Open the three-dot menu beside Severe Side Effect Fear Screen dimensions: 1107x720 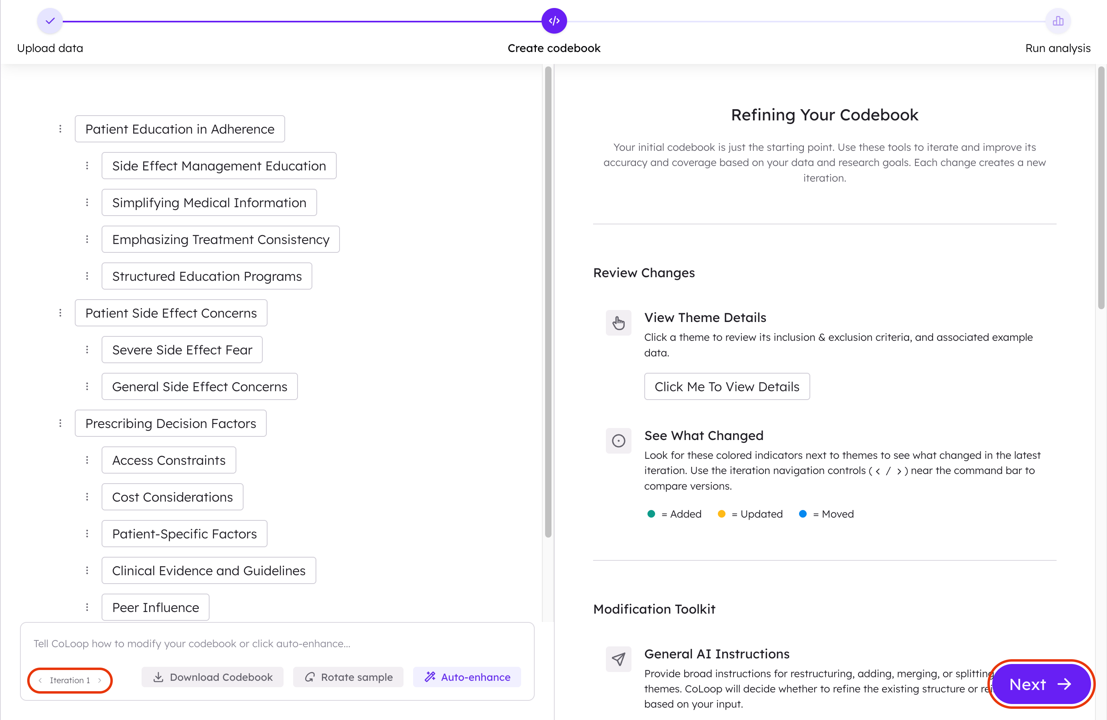[x=87, y=350]
